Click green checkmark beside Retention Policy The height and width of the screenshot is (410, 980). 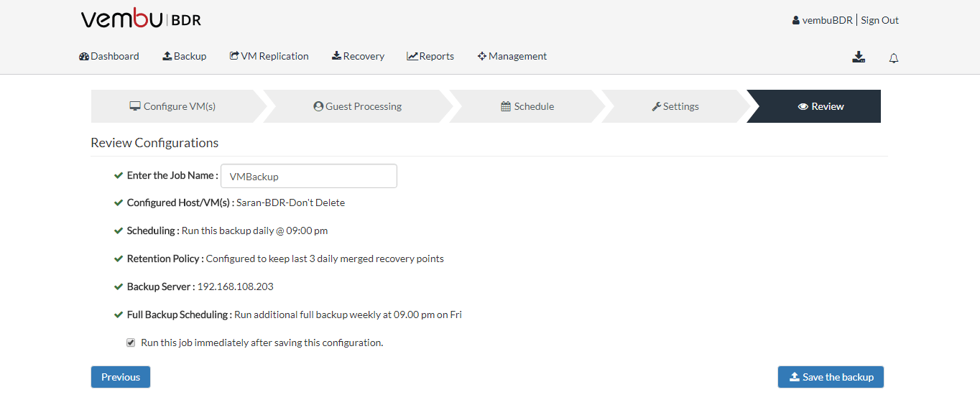pyautogui.click(x=119, y=258)
